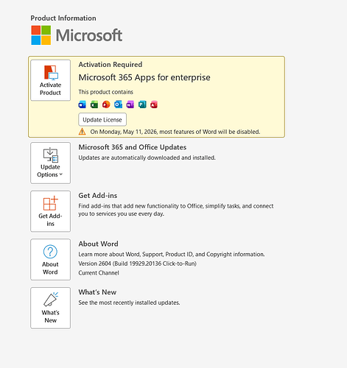This screenshot has width=347, height=368.
Task: Click the Word disabled date warning message
Action: [x=175, y=132]
